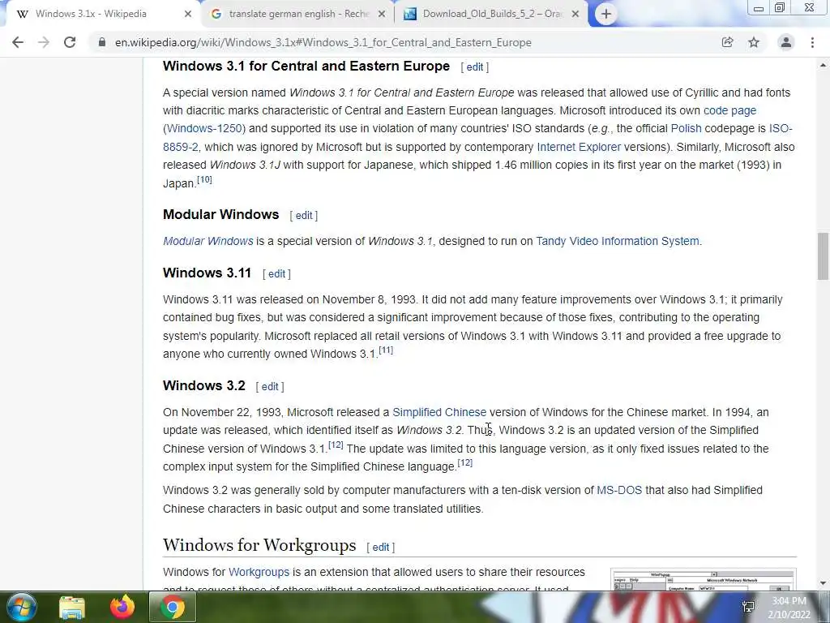Click the Windows 3.11 heading text

[207, 273]
